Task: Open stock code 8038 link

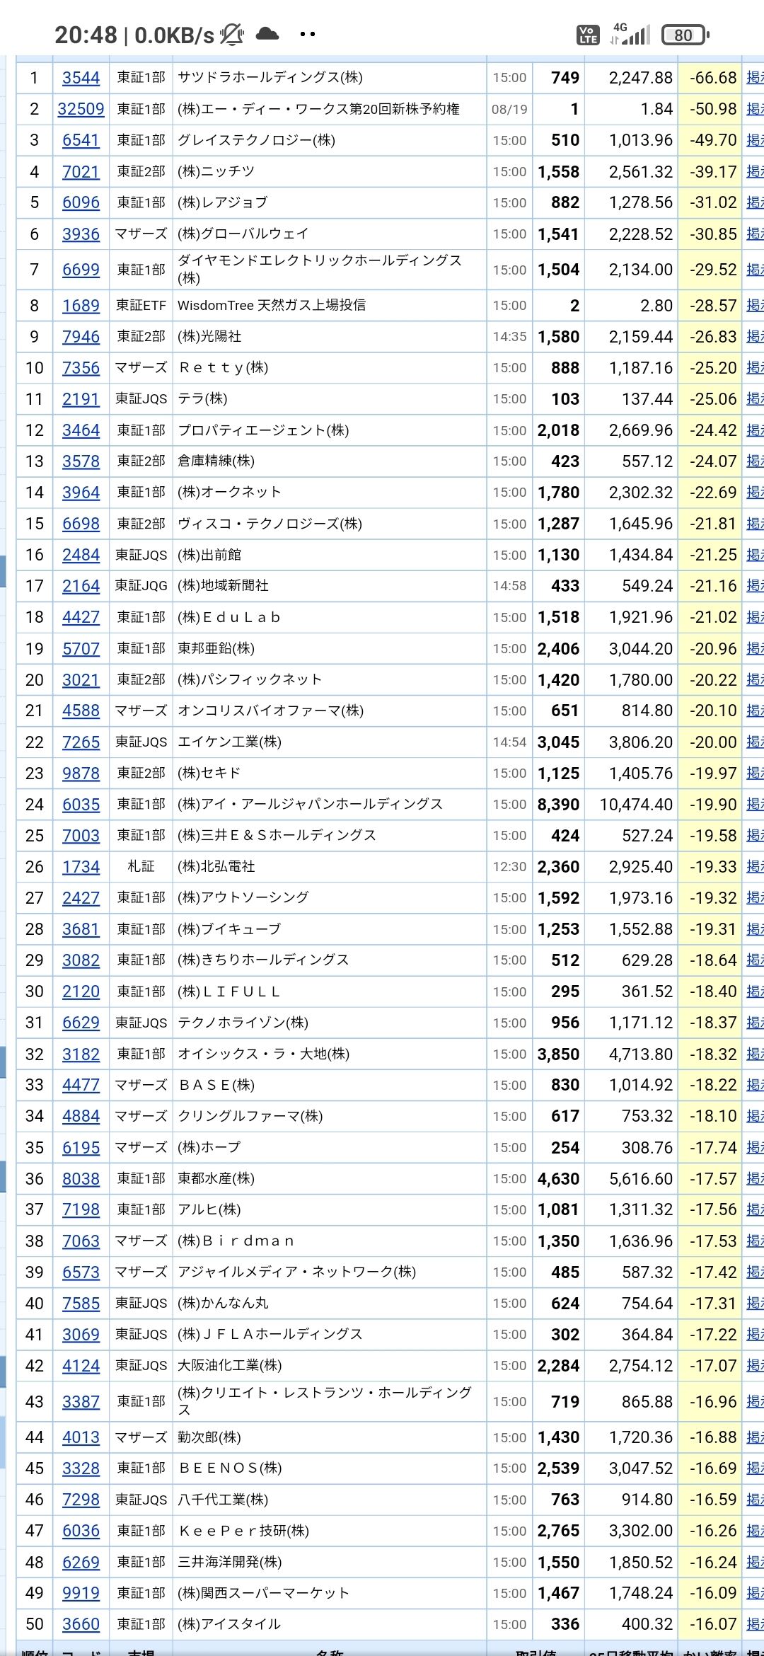Action: (81, 1179)
